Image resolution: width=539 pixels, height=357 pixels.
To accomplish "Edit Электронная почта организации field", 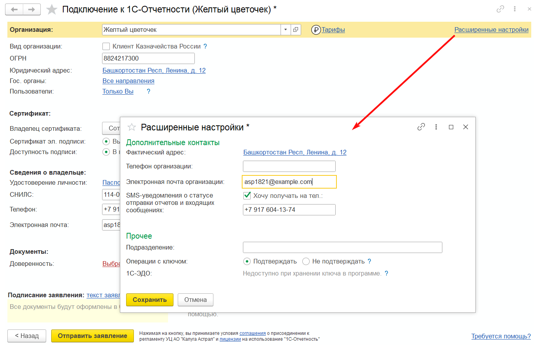I will pyautogui.click(x=289, y=182).
